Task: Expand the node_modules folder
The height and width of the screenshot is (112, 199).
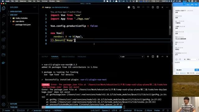Action: pos(23,18)
